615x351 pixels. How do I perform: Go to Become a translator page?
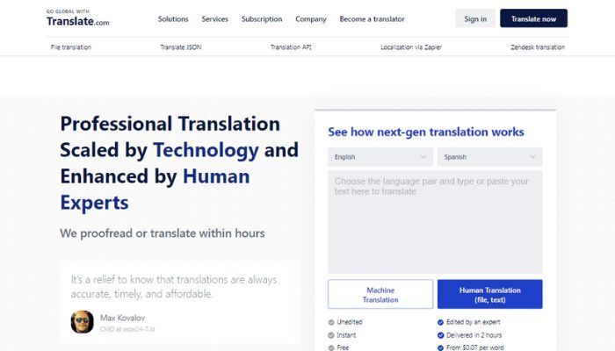coord(372,18)
